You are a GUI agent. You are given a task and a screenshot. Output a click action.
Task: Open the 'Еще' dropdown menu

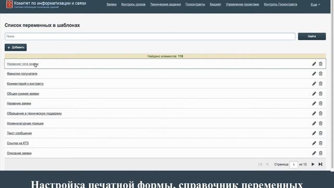pyautogui.click(x=315, y=5)
